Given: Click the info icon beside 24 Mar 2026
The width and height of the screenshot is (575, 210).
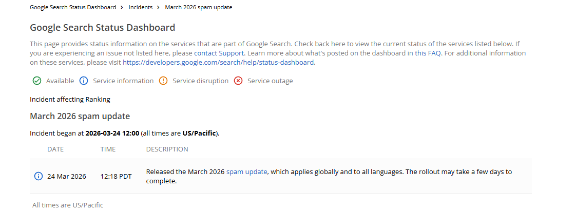Looking at the screenshot, I should [38, 176].
